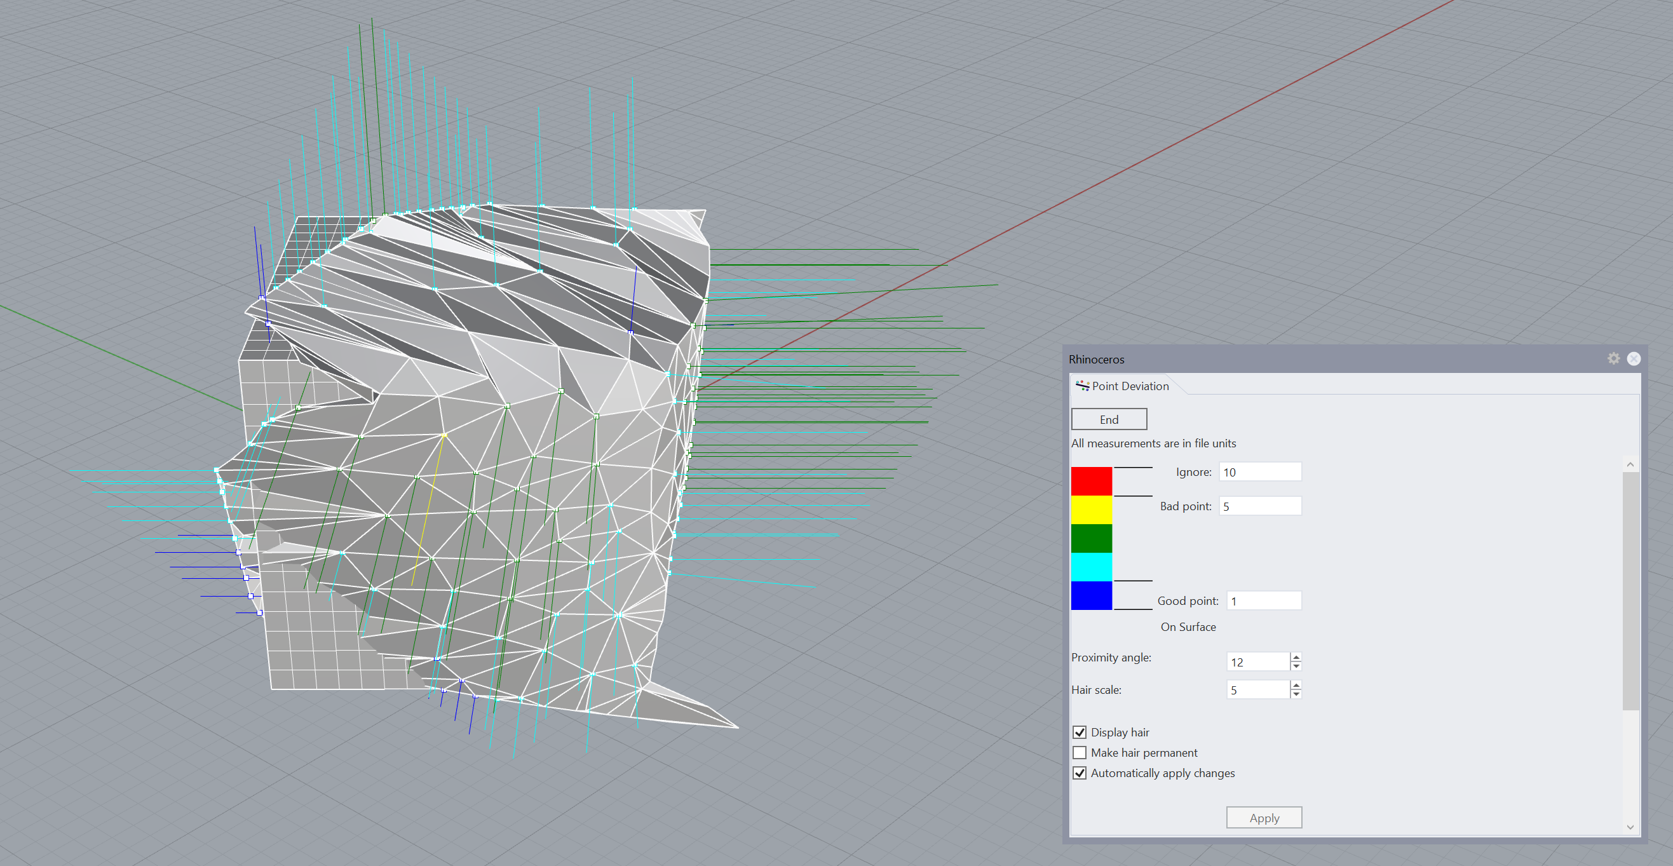Decrease Hair scale with down arrow
The width and height of the screenshot is (1673, 866).
click(x=1296, y=694)
